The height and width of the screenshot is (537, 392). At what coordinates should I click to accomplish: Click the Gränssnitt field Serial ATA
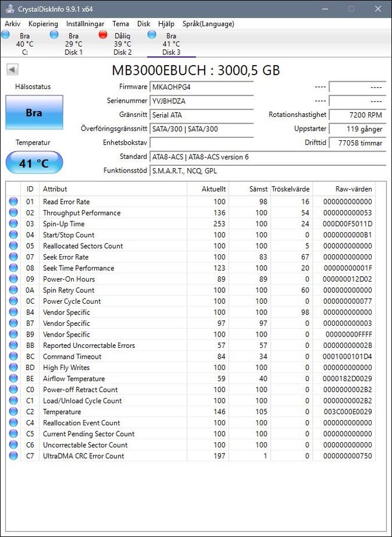coord(202,115)
